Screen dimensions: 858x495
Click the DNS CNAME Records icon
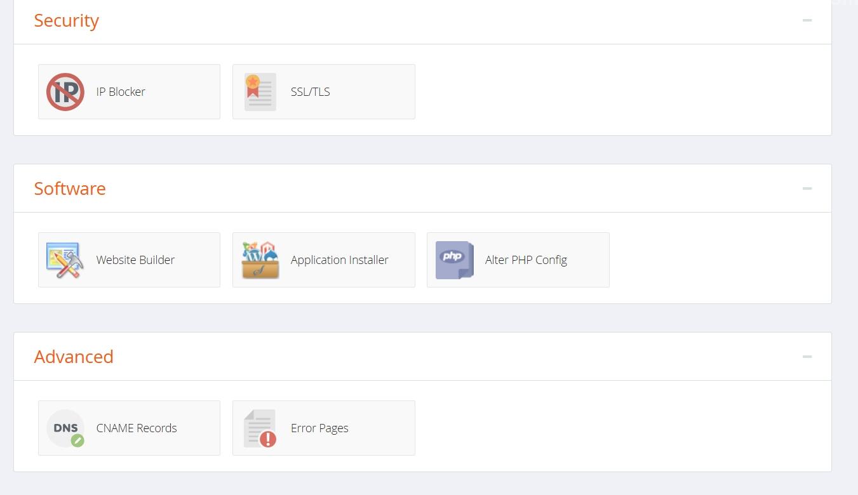click(65, 428)
